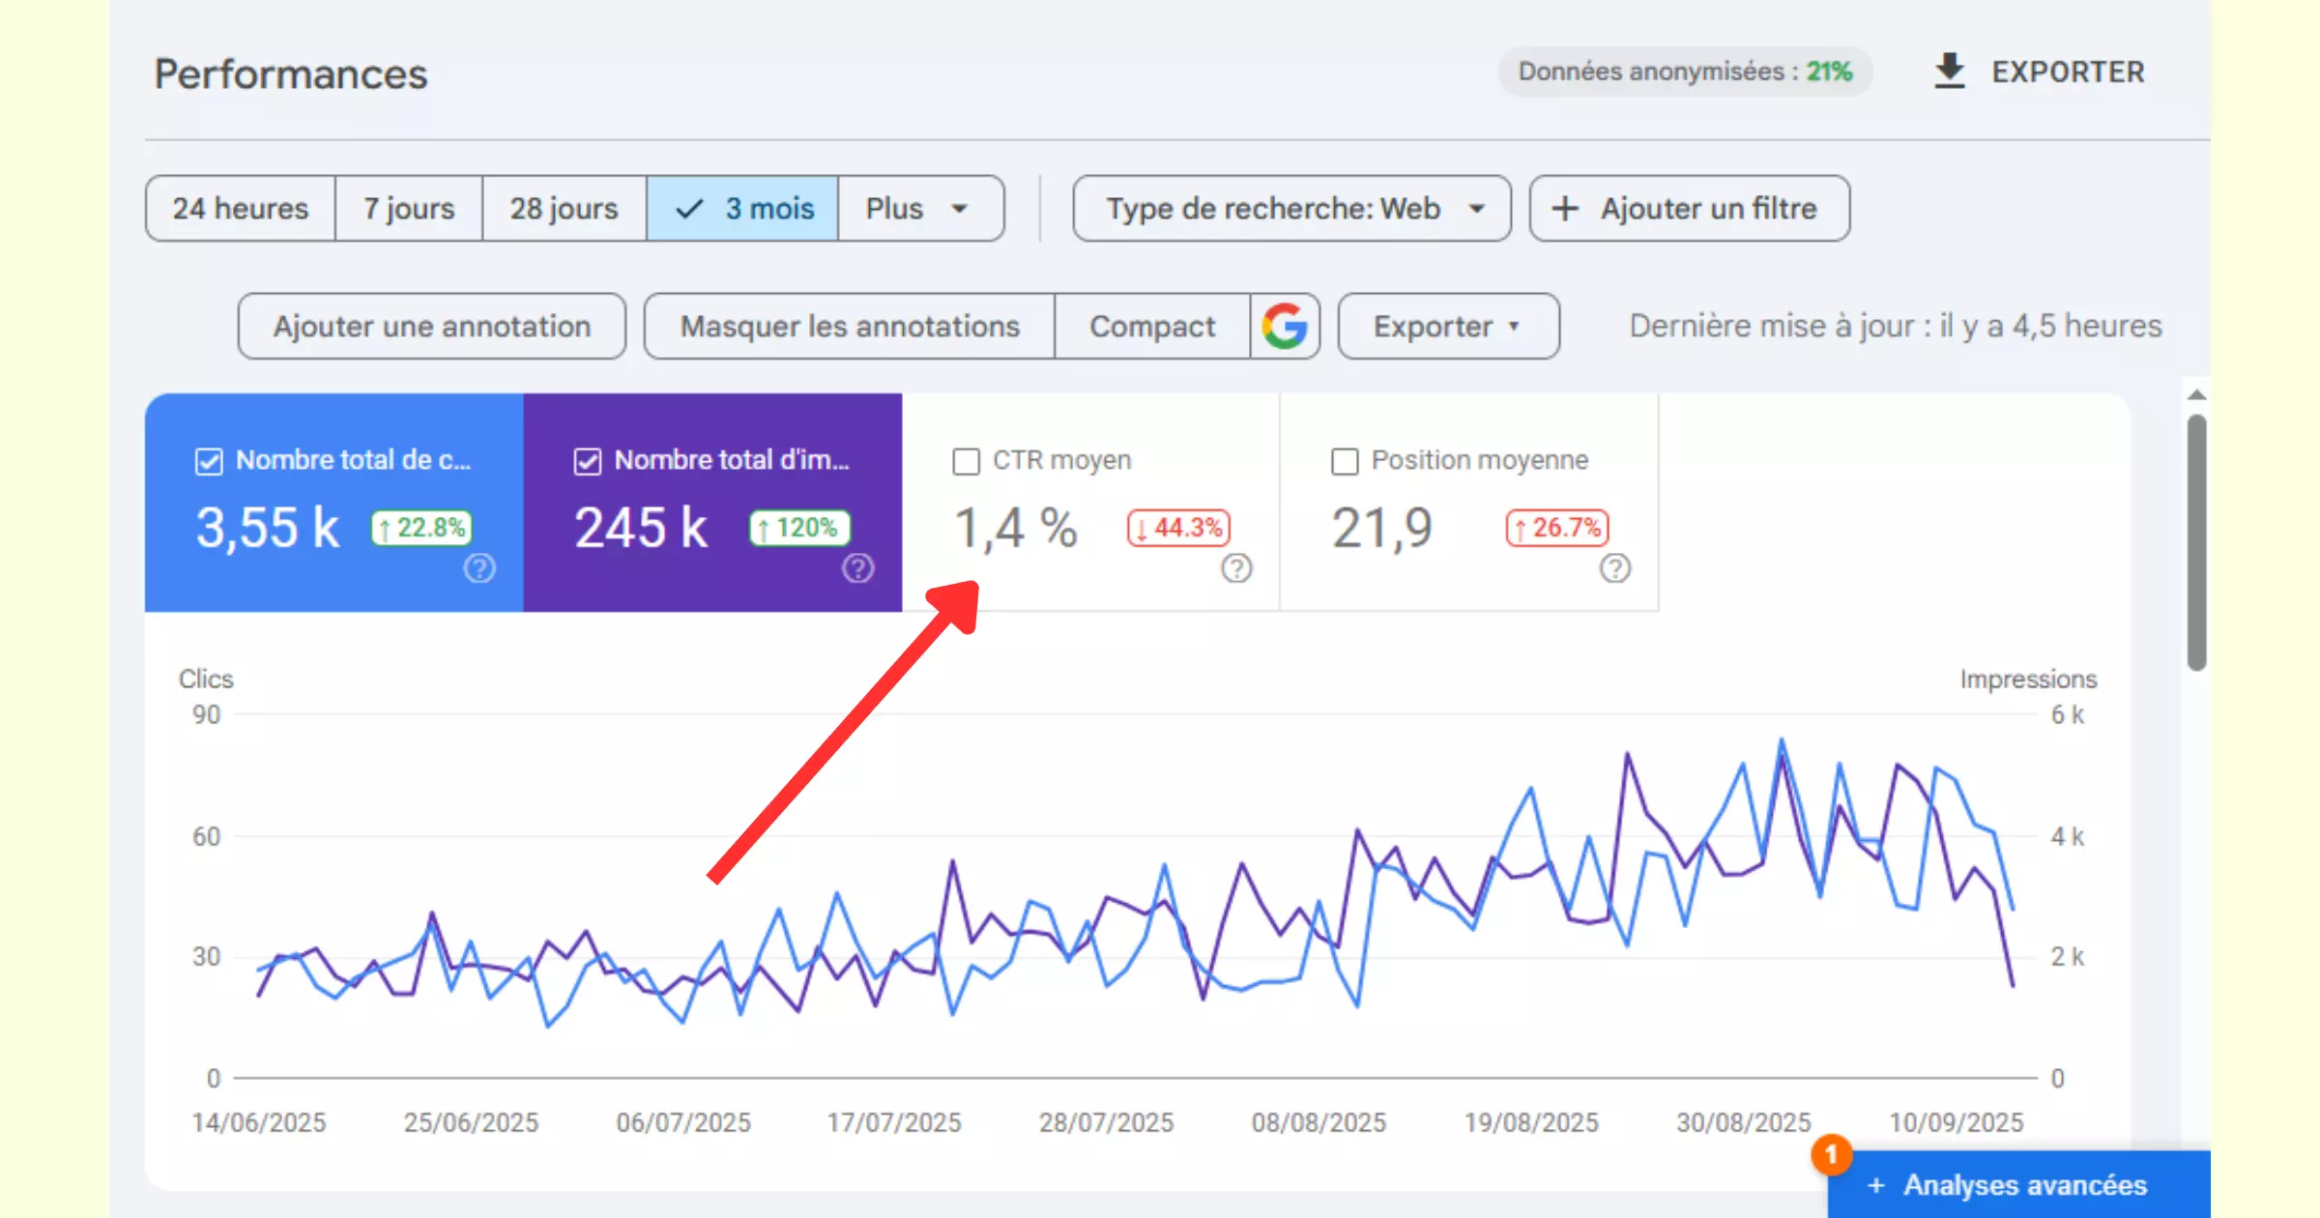The image size is (2320, 1218).
Task: Select the 28 jours date range
Action: click(564, 208)
